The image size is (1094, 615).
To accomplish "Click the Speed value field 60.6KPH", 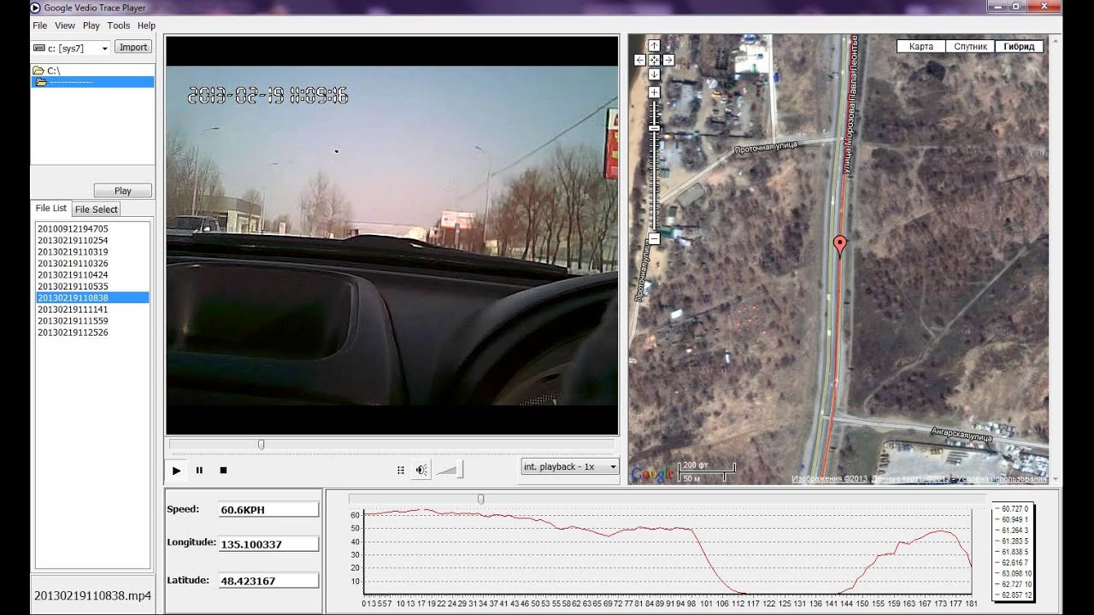I will pos(268,510).
